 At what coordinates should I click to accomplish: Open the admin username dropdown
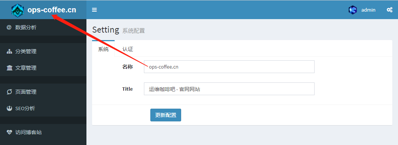(368, 10)
